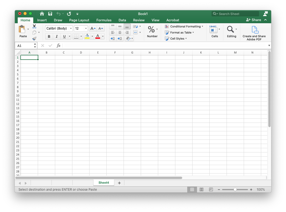The width and height of the screenshot is (286, 212).
Task: Switch to the Page Layout tab
Action: point(79,20)
